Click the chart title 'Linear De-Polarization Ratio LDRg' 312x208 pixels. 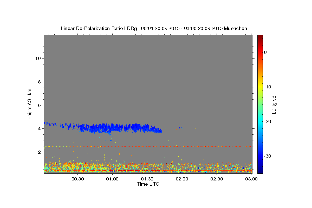[x=99, y=28]
